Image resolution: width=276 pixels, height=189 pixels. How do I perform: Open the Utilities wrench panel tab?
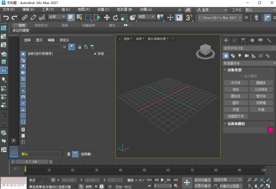[269, 41]
